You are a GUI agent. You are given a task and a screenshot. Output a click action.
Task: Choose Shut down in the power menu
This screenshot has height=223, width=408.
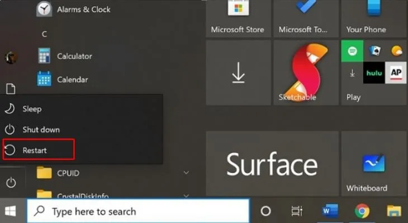(41, 129)
